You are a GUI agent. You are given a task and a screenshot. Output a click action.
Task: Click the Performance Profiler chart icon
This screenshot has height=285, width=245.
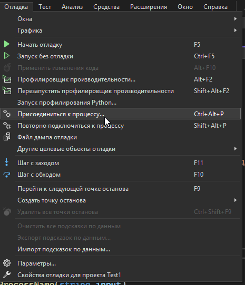(7, 79)
